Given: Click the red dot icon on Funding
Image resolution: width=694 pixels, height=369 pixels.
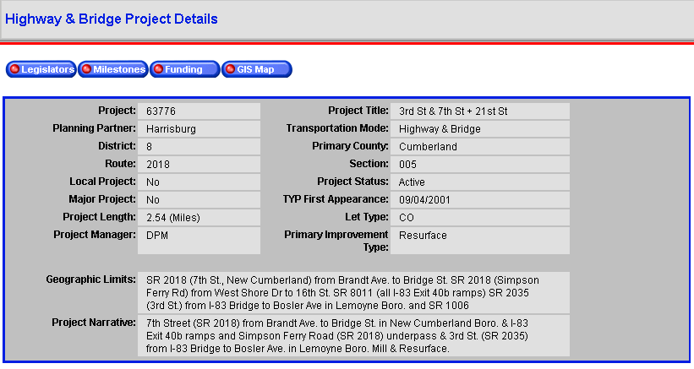Looking at the screenshot, I should click(x=158, y=69).
